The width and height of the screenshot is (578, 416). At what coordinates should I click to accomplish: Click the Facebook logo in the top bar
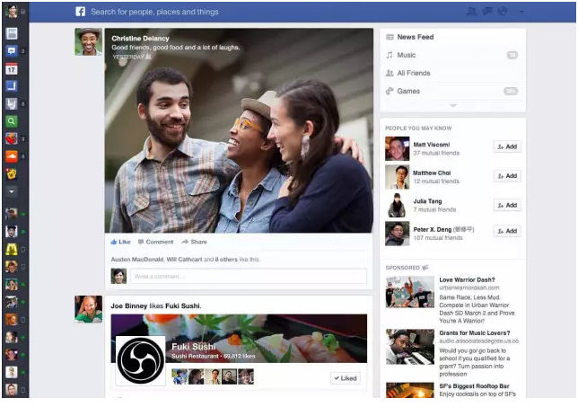tap(81, 12)
